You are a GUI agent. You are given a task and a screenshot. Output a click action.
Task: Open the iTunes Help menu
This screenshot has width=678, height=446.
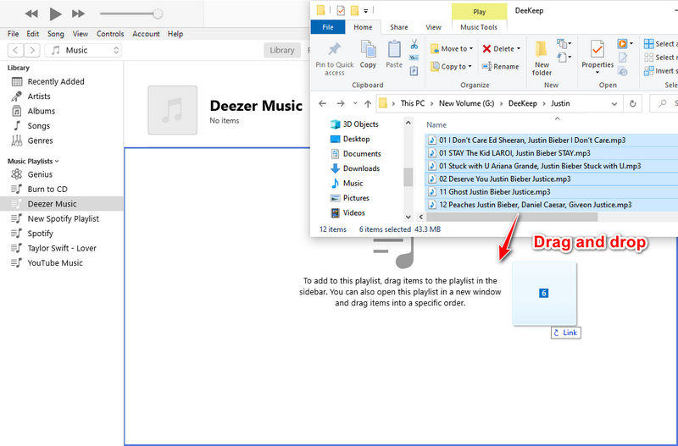(x=175, y=34)
